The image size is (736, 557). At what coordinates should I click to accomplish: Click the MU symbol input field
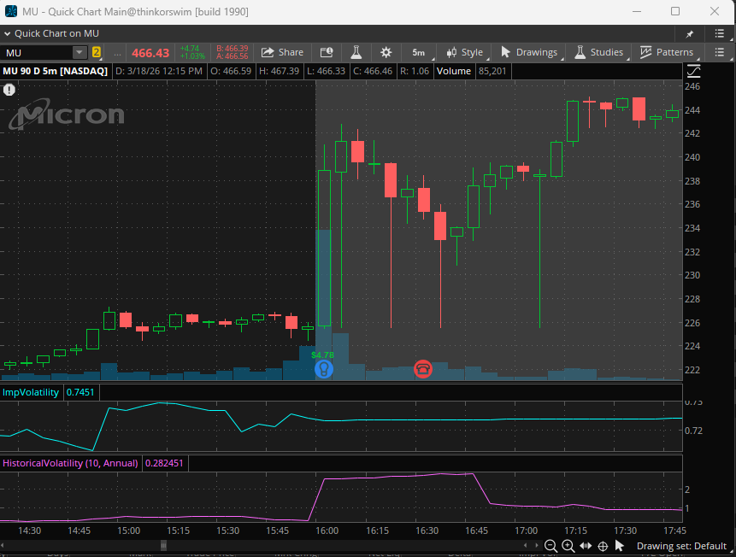coord(37,53)
